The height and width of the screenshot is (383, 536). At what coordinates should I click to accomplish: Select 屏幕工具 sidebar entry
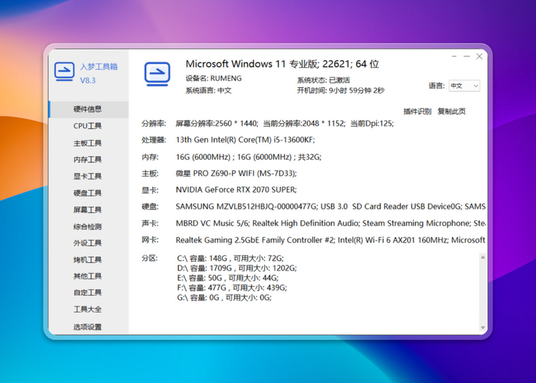point(89,209)
